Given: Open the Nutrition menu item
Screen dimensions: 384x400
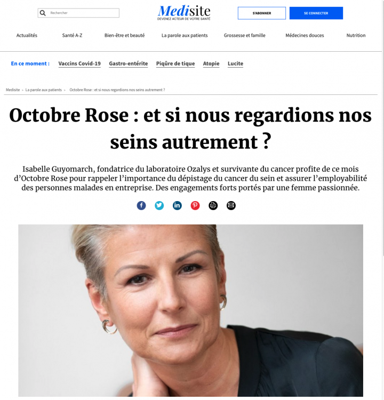Looking at the screenshot, I should point(356,35).
